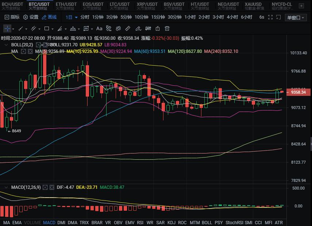Select the trend line drawing tool
Screen dimensions: 312x226
[x=20, y=29]
